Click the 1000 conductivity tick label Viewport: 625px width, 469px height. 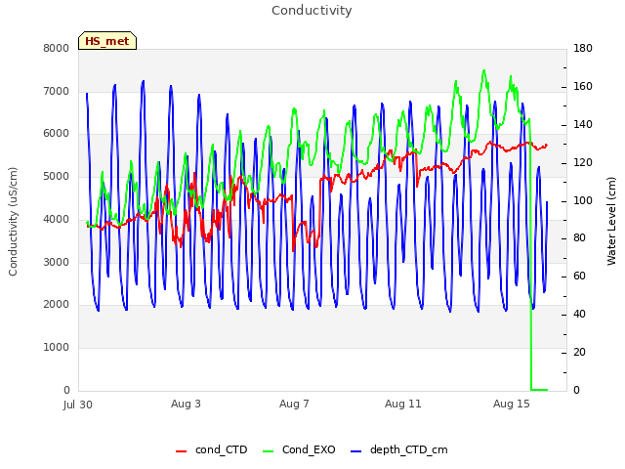[57, 348]
